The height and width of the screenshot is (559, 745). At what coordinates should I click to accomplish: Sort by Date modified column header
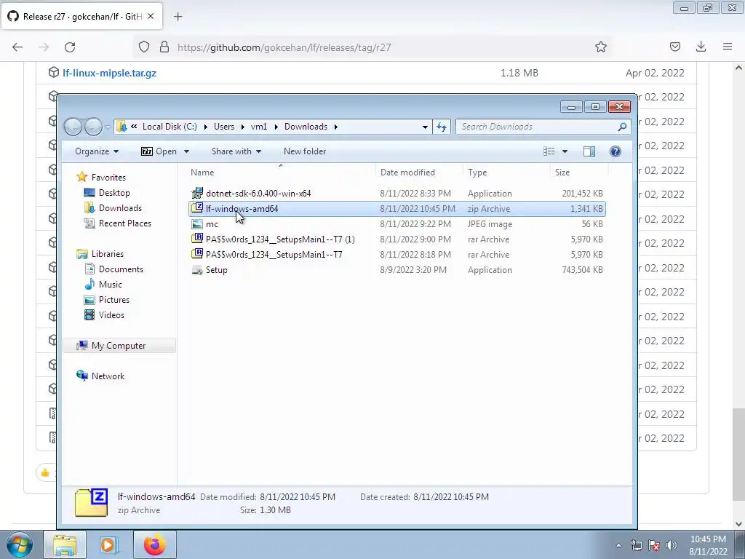point(407,172)
